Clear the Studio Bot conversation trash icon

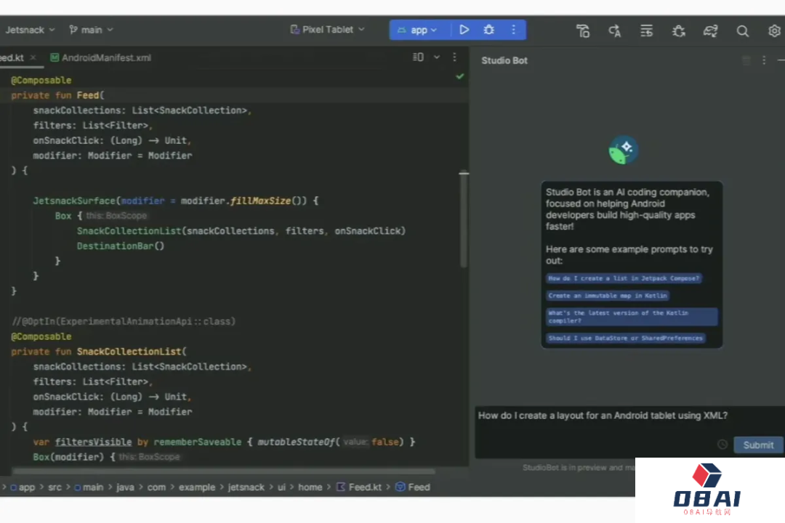746,60
